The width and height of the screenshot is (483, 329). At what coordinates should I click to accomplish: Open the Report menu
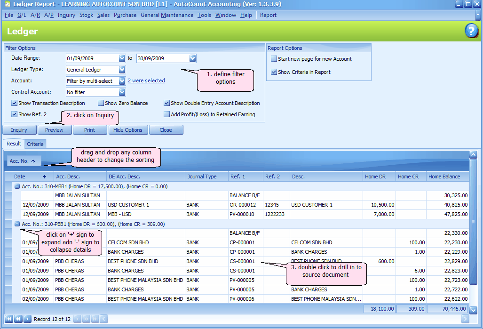tap(268, 15)
